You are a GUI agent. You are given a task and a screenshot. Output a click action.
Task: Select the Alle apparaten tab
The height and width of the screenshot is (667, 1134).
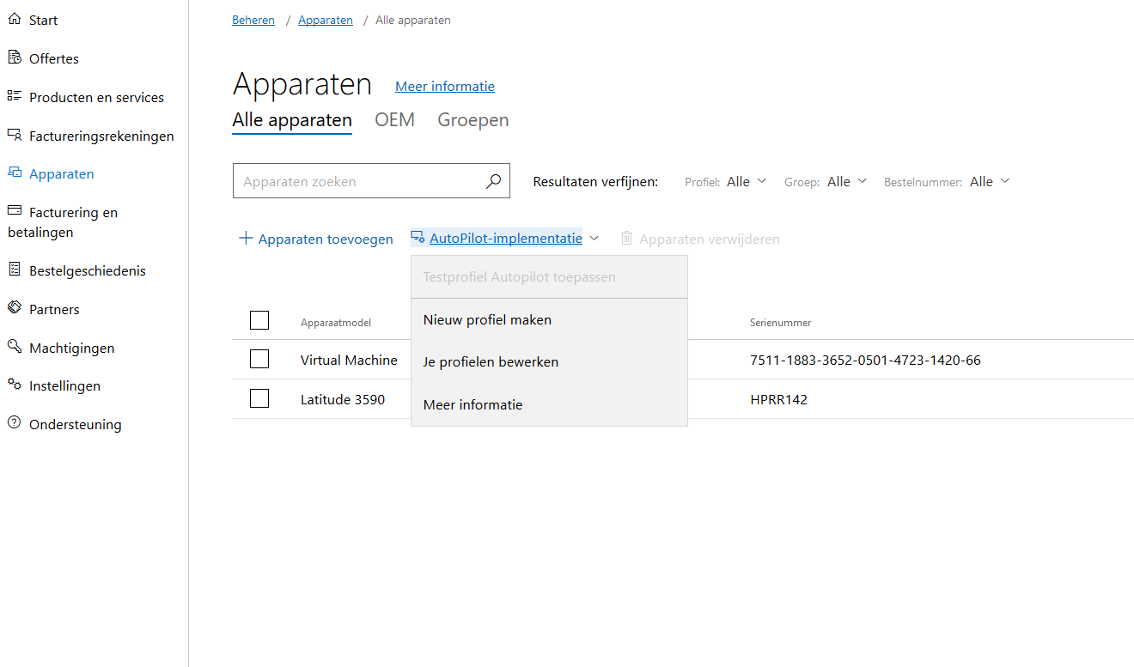[x=292, y=120]
